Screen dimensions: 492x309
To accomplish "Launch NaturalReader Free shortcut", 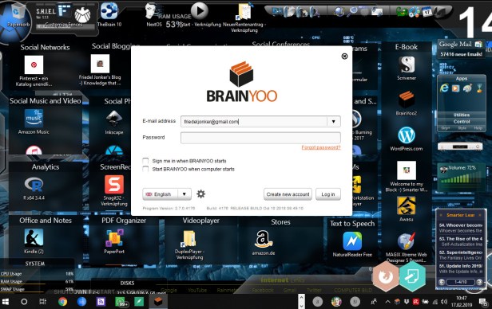I will 352,241.
